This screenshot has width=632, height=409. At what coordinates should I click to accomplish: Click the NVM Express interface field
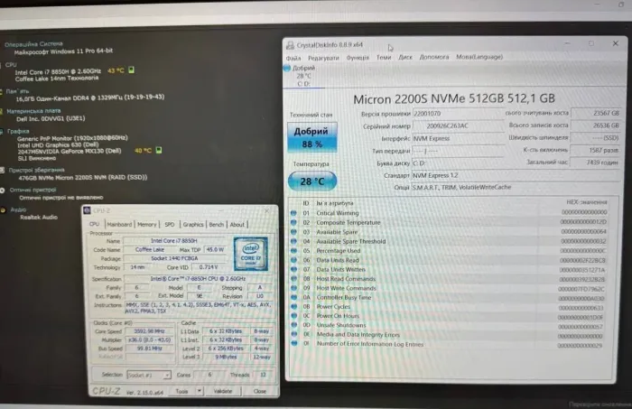click(x=459, y=139)
